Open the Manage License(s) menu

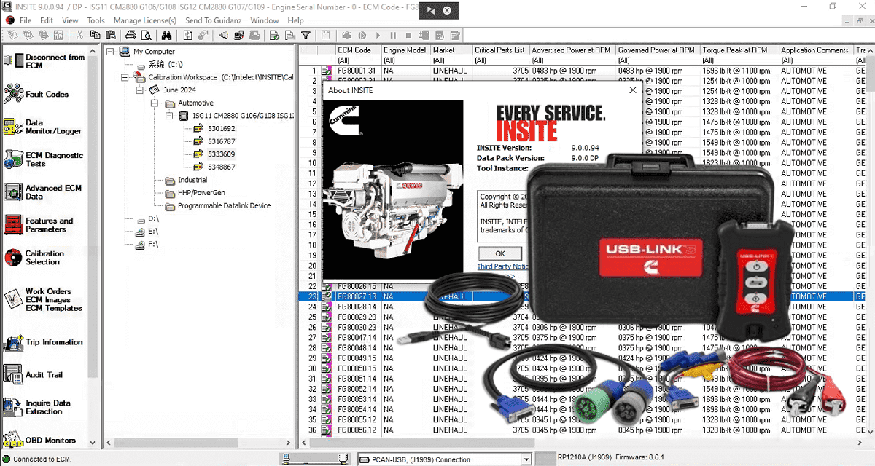pos(144,20)
